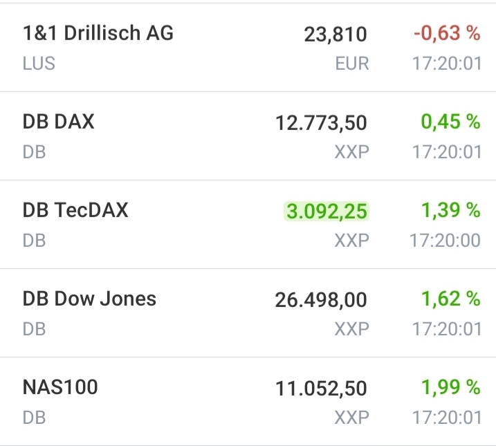This screenshot has width=496, height=446.
Task: Click the XXP label under NAS100 price
Action: [x=351, y=418]
